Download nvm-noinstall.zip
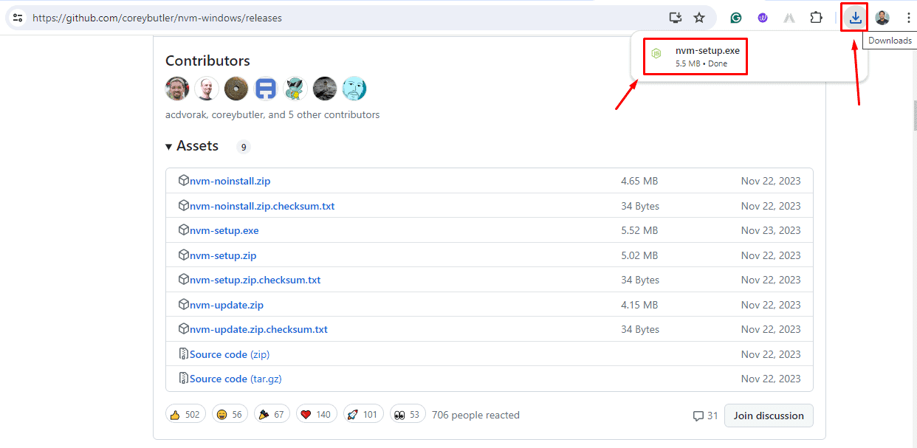The image size is (917, 448). pos(230,181)
